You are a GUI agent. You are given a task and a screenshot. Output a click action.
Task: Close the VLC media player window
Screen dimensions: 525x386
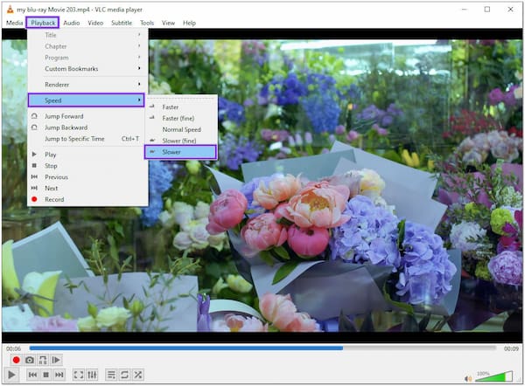pyautogui.click(x=510, y=10)
